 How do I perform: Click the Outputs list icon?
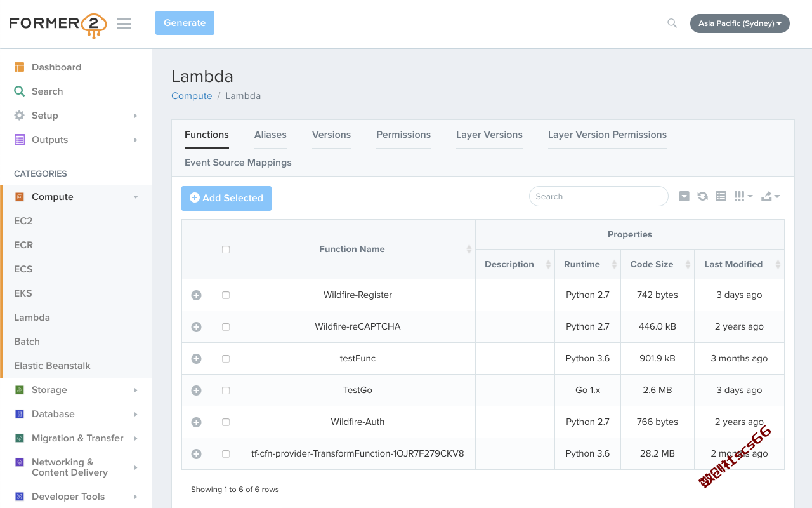(x=20, y=140)
